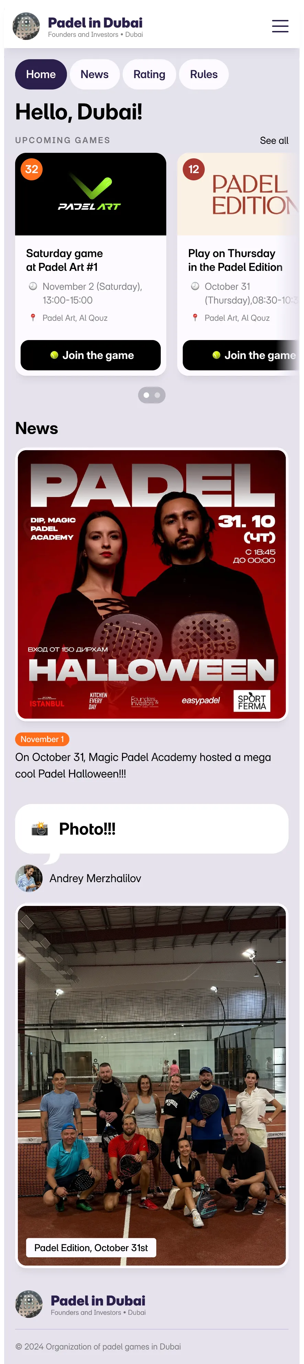The height and width of the screenshot is (1364, 304).
Task: Click the orange 32 badge on Padel Art card
Action: [x=32, y=169]
